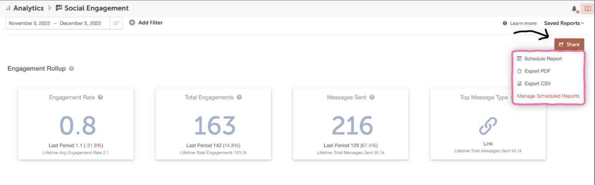This screenshot has height=185, width=595.
Task: Open Manage Scheduled Reports link
Action: [x=548, y=96]
